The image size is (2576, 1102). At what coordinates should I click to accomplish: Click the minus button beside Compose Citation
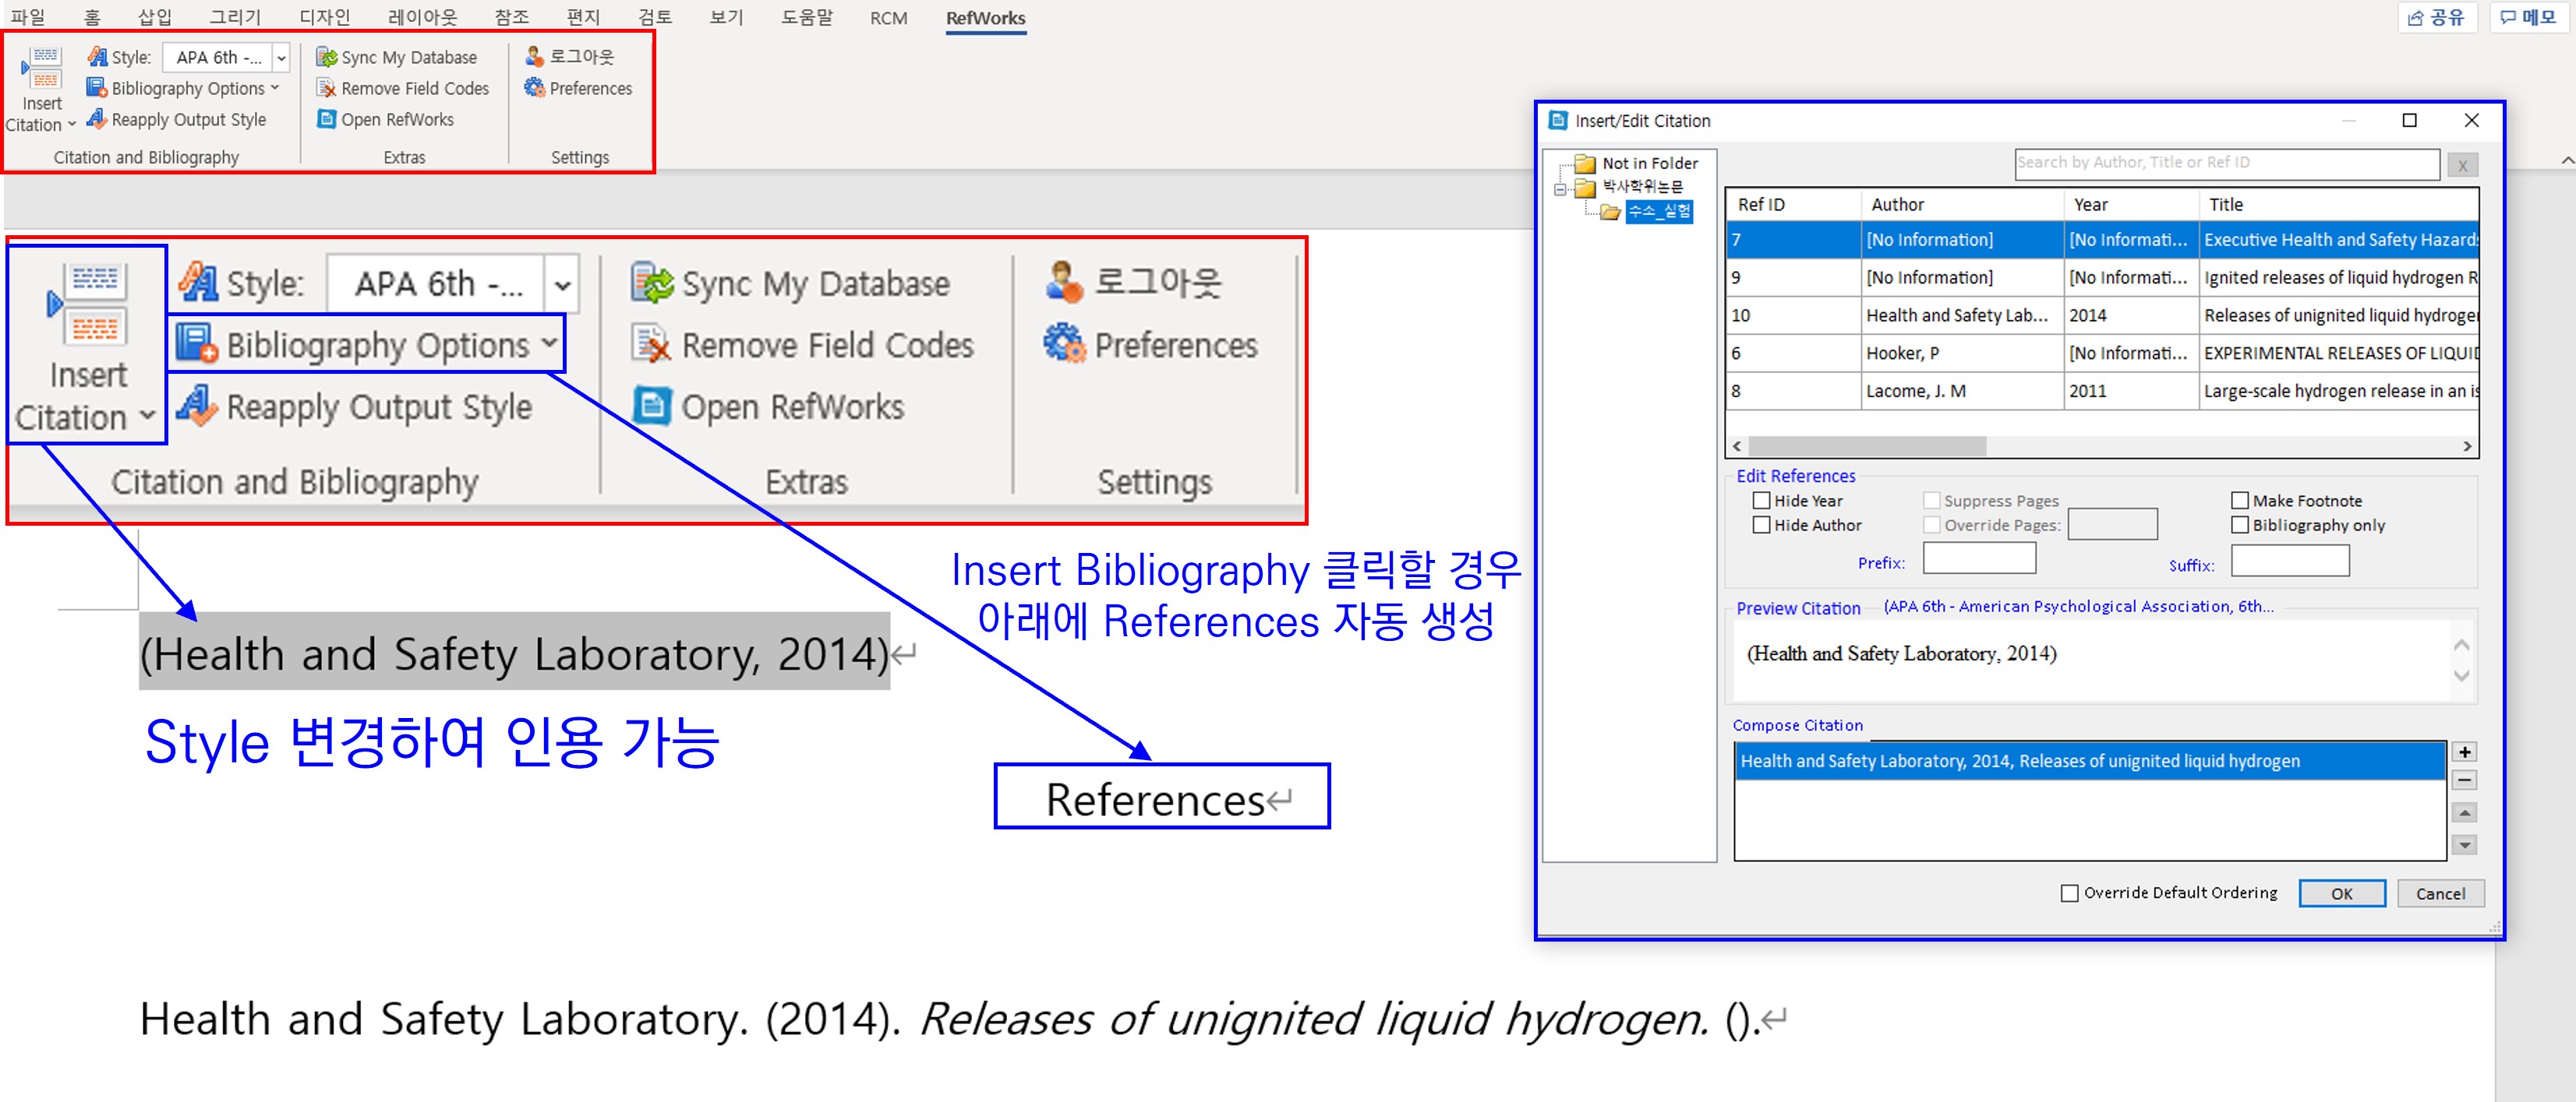pyautogui.click(x=2465, y=780)
